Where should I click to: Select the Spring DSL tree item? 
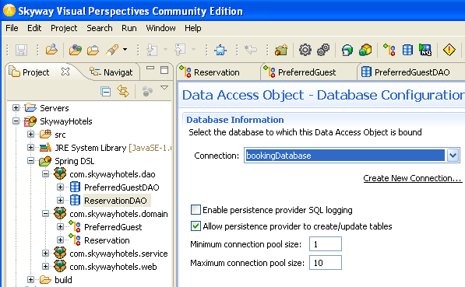pyautogui.click(x=75, y=161)
